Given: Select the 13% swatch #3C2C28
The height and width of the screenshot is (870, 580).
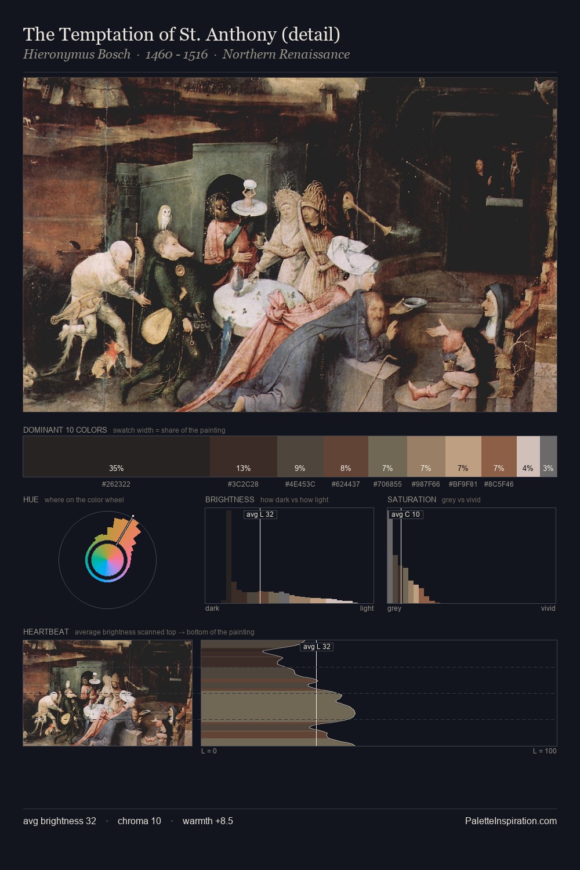Looking at the screenshot, I should coord(244,456).
